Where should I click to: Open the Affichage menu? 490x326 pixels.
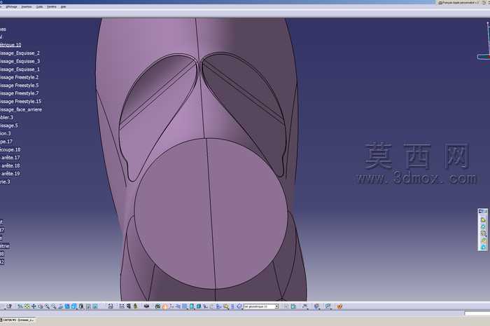[12, 6]
